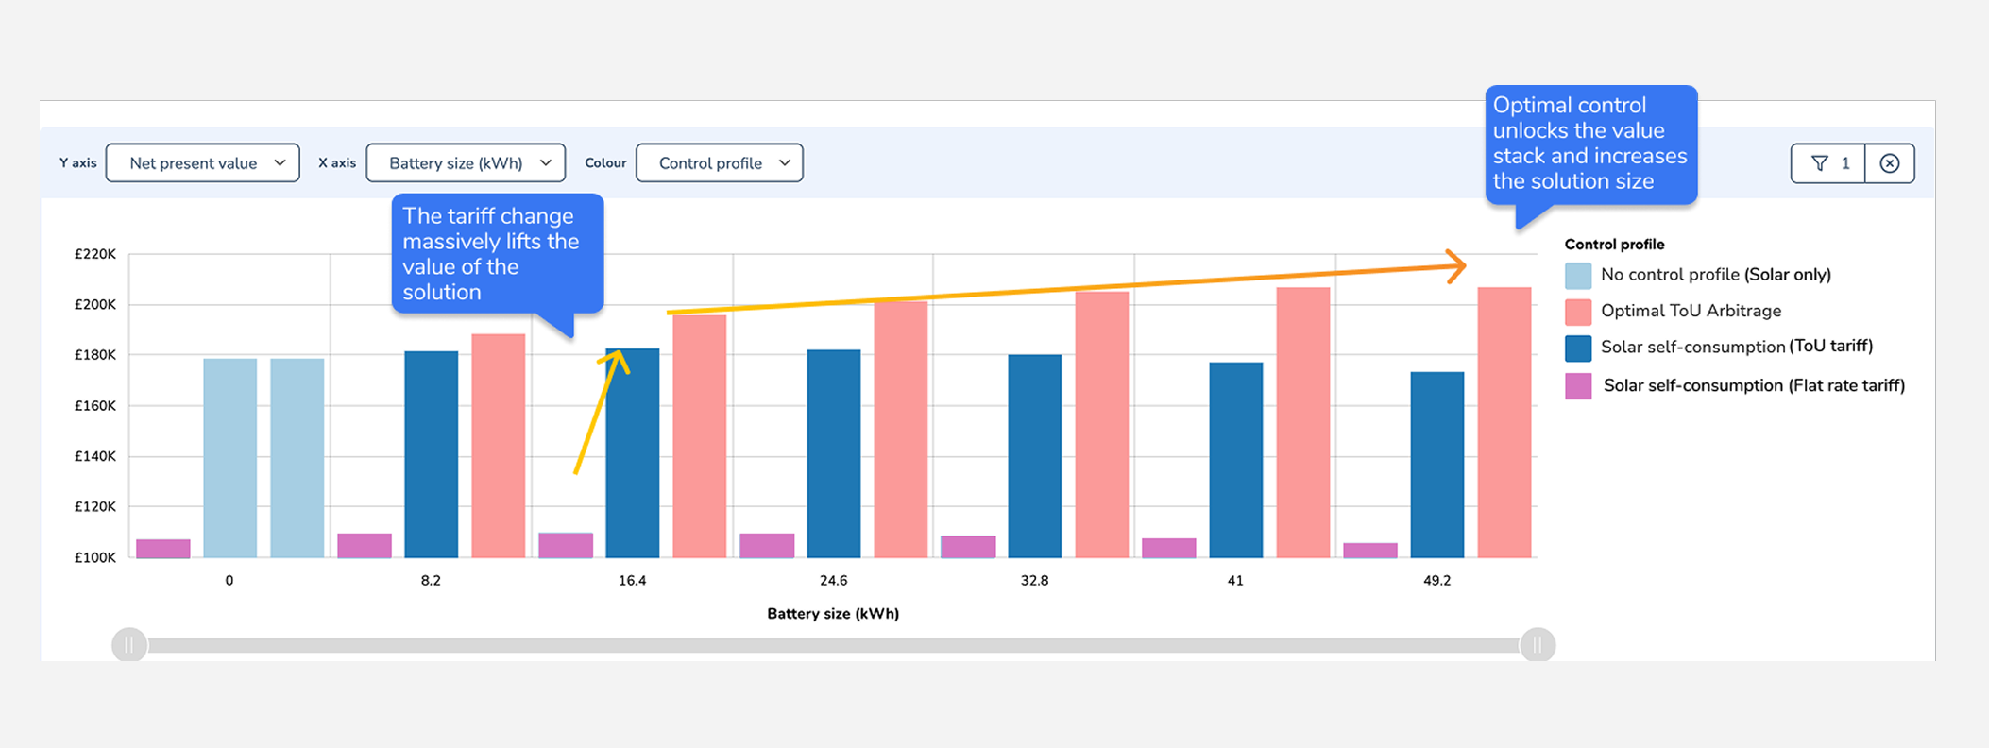
Task: Click the £140K y-axis label
Action: coord(95,456)
